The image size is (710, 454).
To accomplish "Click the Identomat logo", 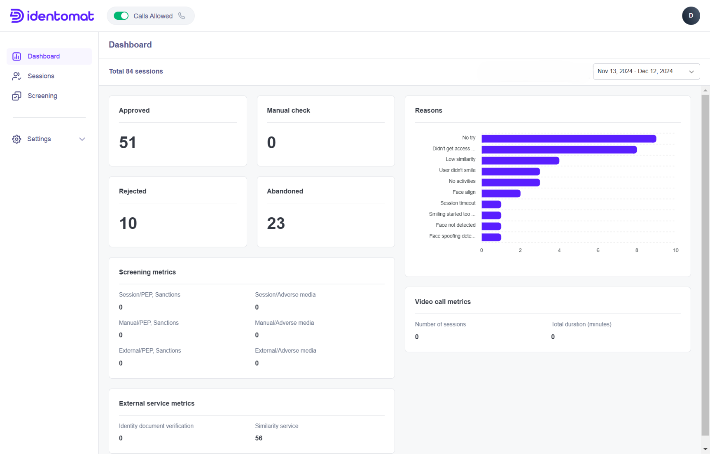I will 52,16.
